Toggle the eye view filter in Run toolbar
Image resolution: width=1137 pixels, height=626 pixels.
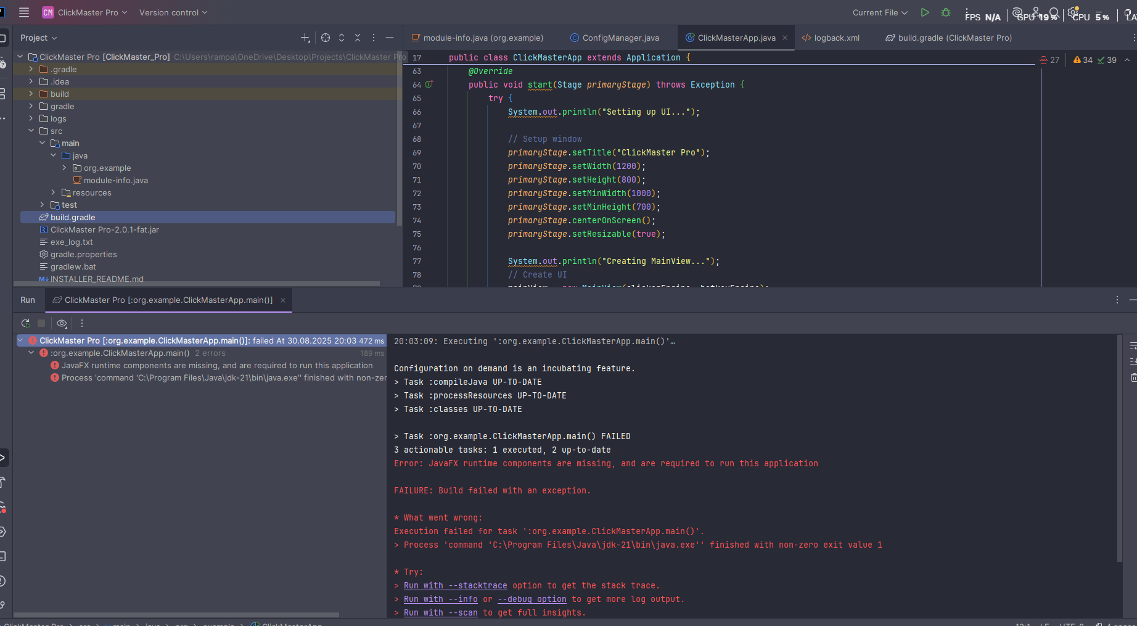tap(62, 323)
